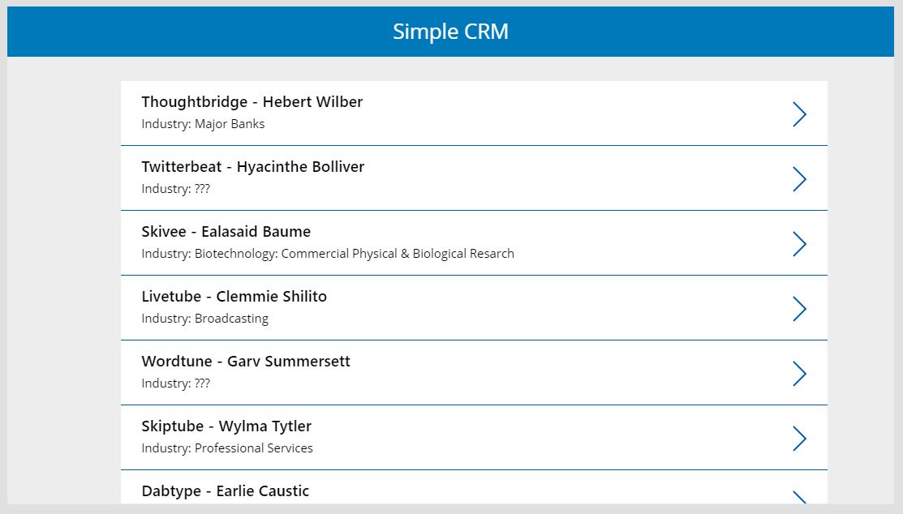Click the unknown industry text under Twitterbeat

(175, 189)
